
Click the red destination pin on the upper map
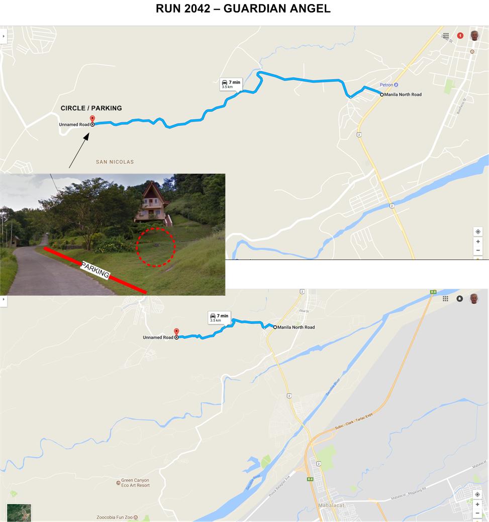pos(92,119)
